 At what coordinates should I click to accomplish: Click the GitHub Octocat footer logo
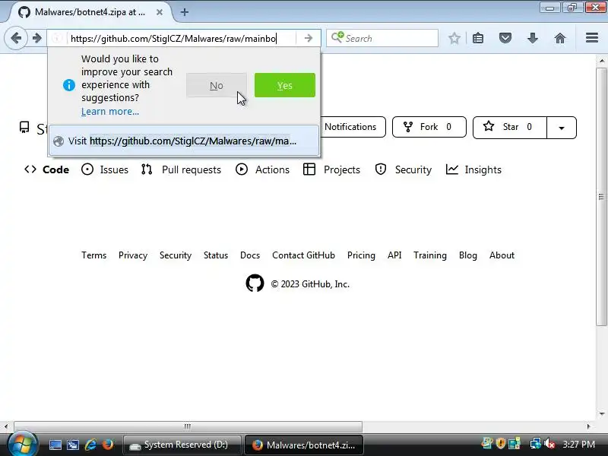pos(255,283)
